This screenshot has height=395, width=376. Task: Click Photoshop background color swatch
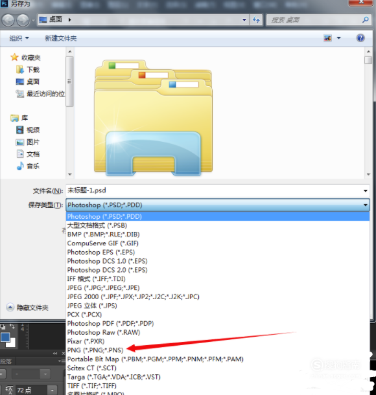coord(12,343)
